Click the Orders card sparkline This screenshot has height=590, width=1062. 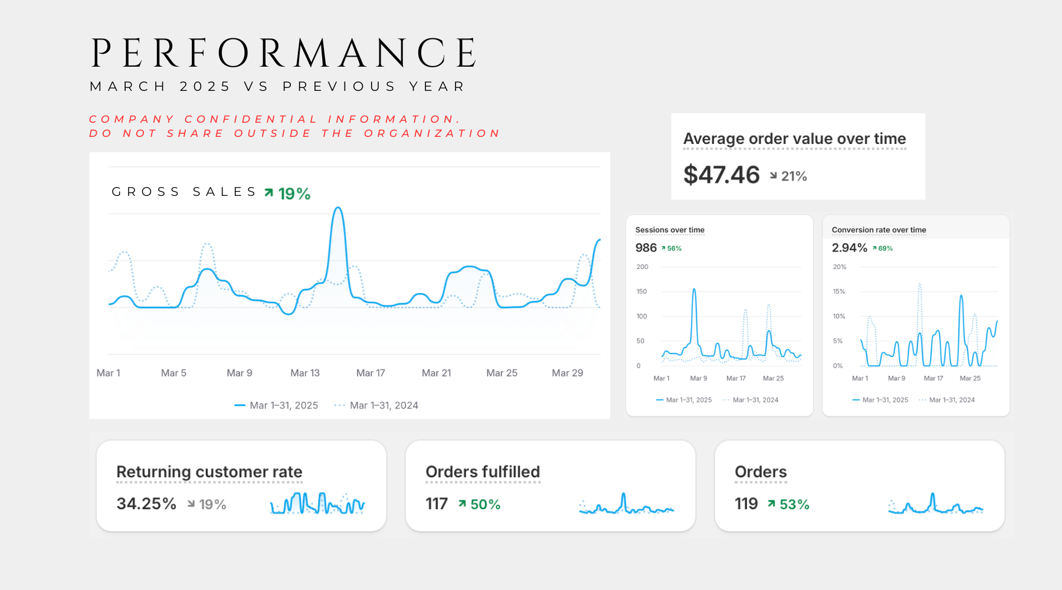point(935,504)
